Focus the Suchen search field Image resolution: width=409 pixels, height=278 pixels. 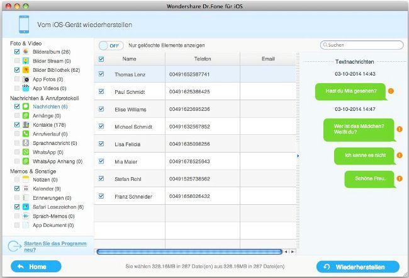pos(362,45)
